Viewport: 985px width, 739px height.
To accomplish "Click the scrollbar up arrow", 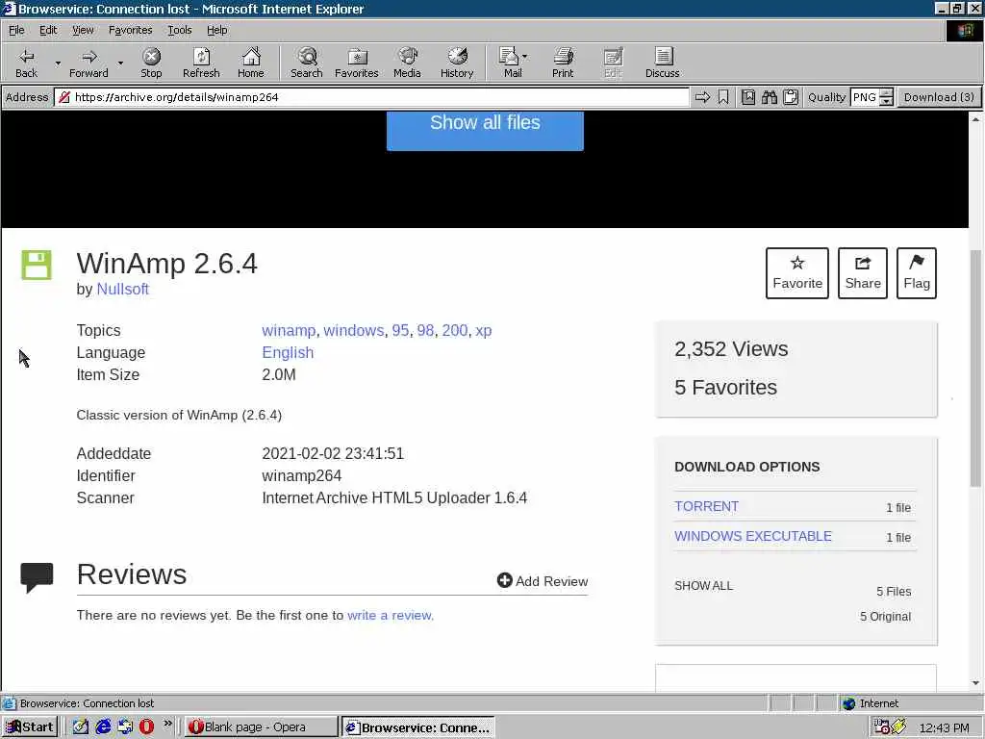I will pyautogui.click(x=975, y=118).
